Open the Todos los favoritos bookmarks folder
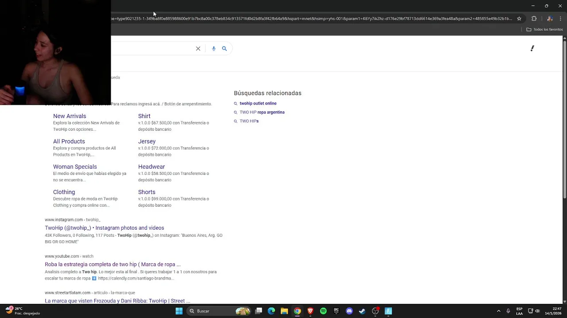This screenshot has width=567, height=318. 544,30
